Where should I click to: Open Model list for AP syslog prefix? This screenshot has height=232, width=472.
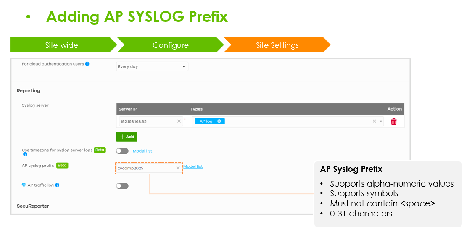click(x=193, y=166)
